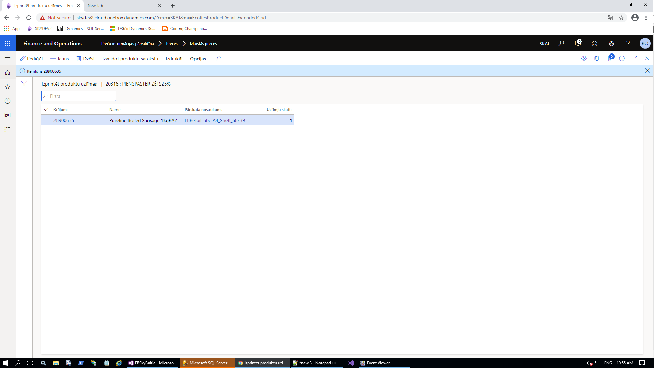Click the Home icon in the sidebar
This screenshot has height=368, width=654.
[x=7, y=73]
